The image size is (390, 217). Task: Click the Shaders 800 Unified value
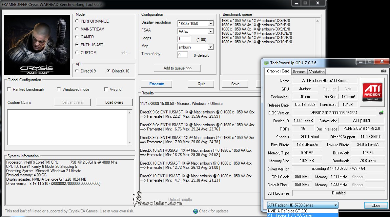310,137
